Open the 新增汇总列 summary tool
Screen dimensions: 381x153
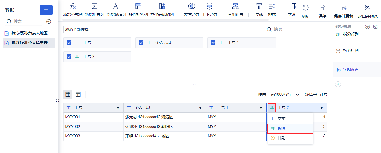click(94, 7)
